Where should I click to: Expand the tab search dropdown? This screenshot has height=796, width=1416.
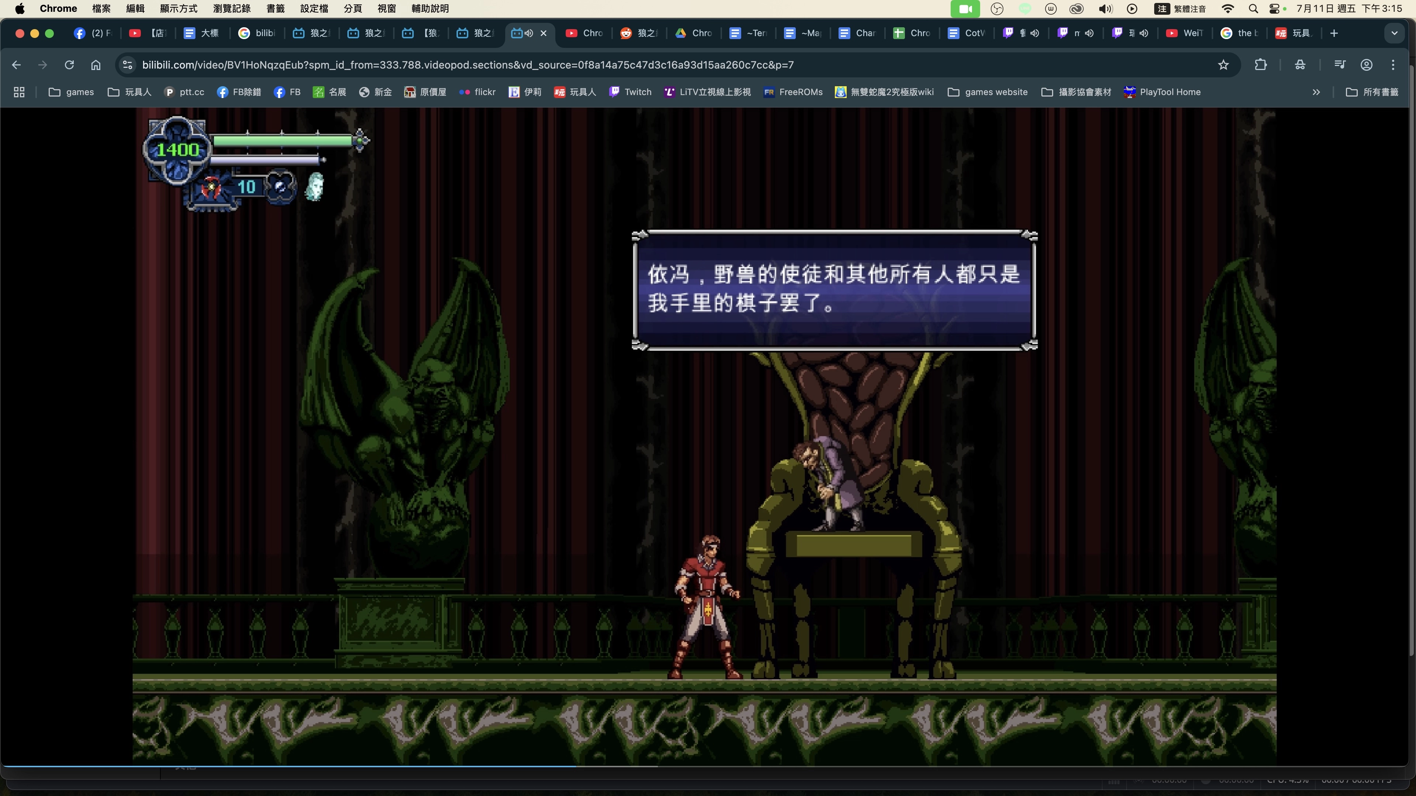coord(1395,33)
